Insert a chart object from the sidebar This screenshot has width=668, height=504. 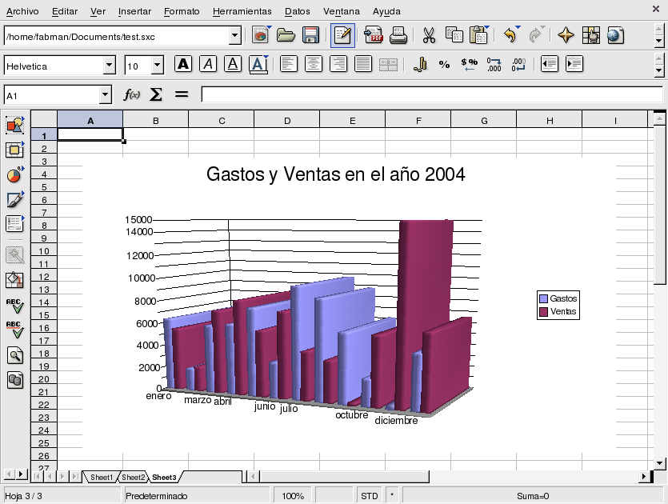tap(15, 174)
